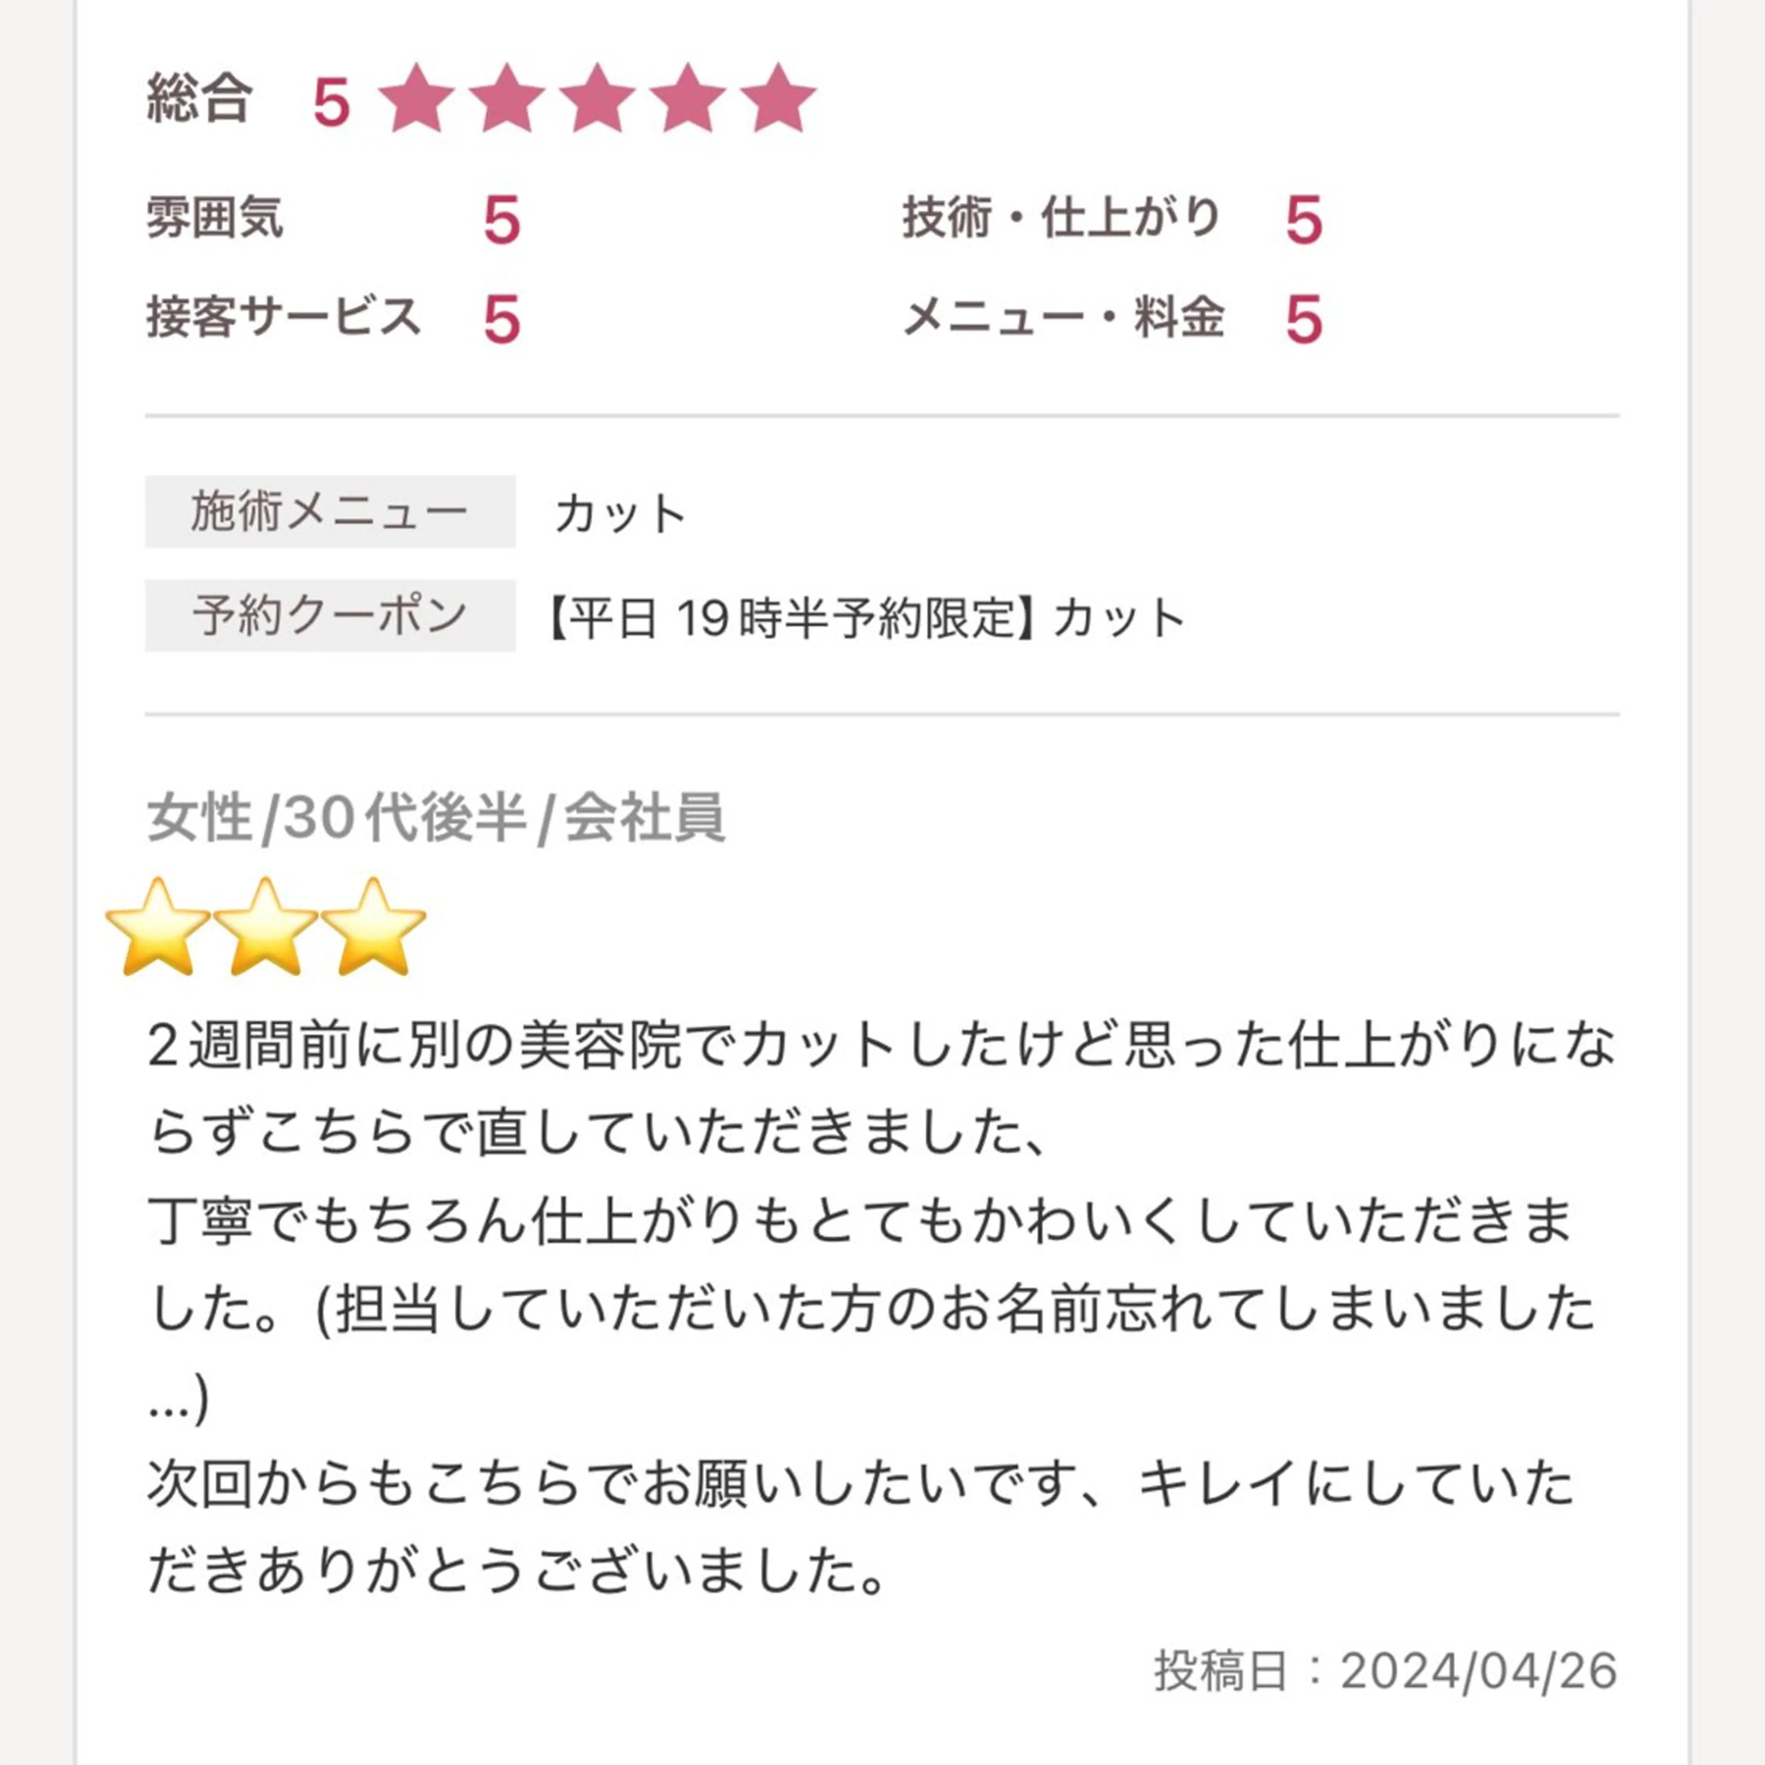Click the メニュー・料金 rating label
1765x1765 pixels.
point(1064,318)
